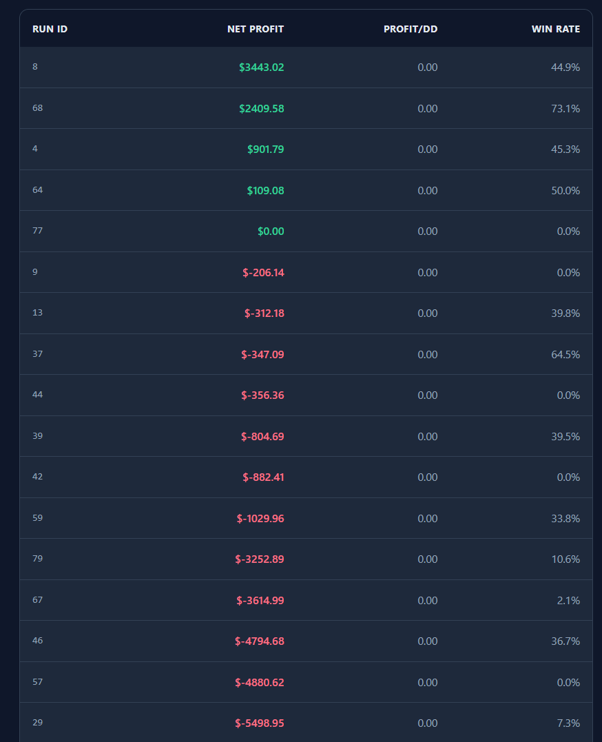Click the PROFIT/DD column header
This screenshot has height=742, width=602.
point(410,29)
